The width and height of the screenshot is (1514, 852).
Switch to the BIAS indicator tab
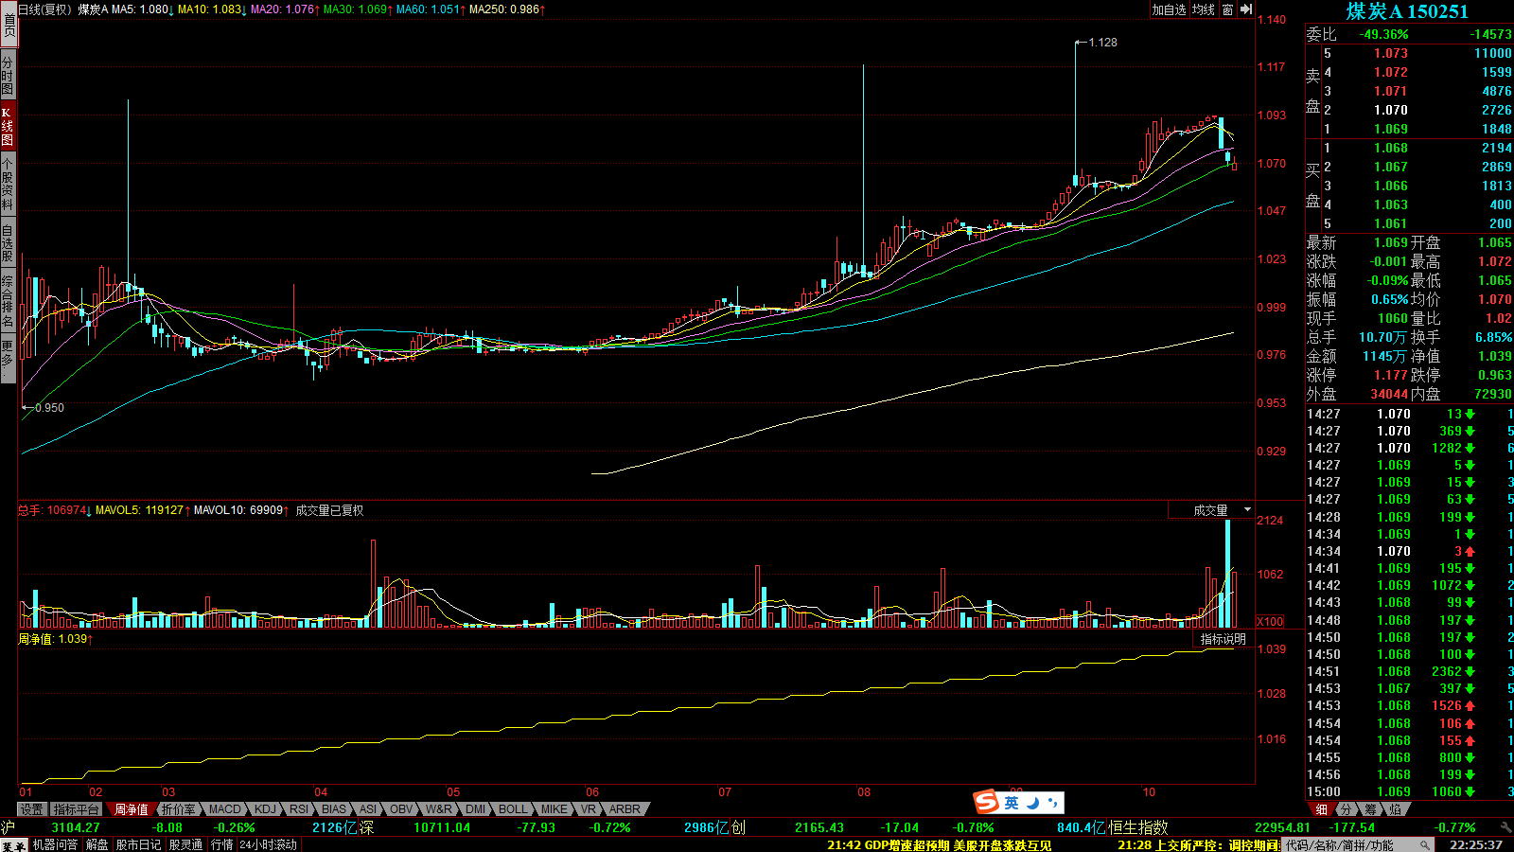click(334, 809)
